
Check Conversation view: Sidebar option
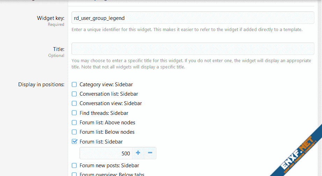pos(74,103)
